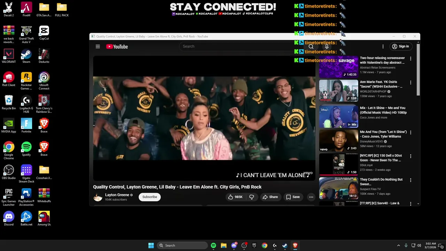This screenshot has width=446, height=251.
Task: Select the Grand Theft Auto V icon
Action: [26, 35]
